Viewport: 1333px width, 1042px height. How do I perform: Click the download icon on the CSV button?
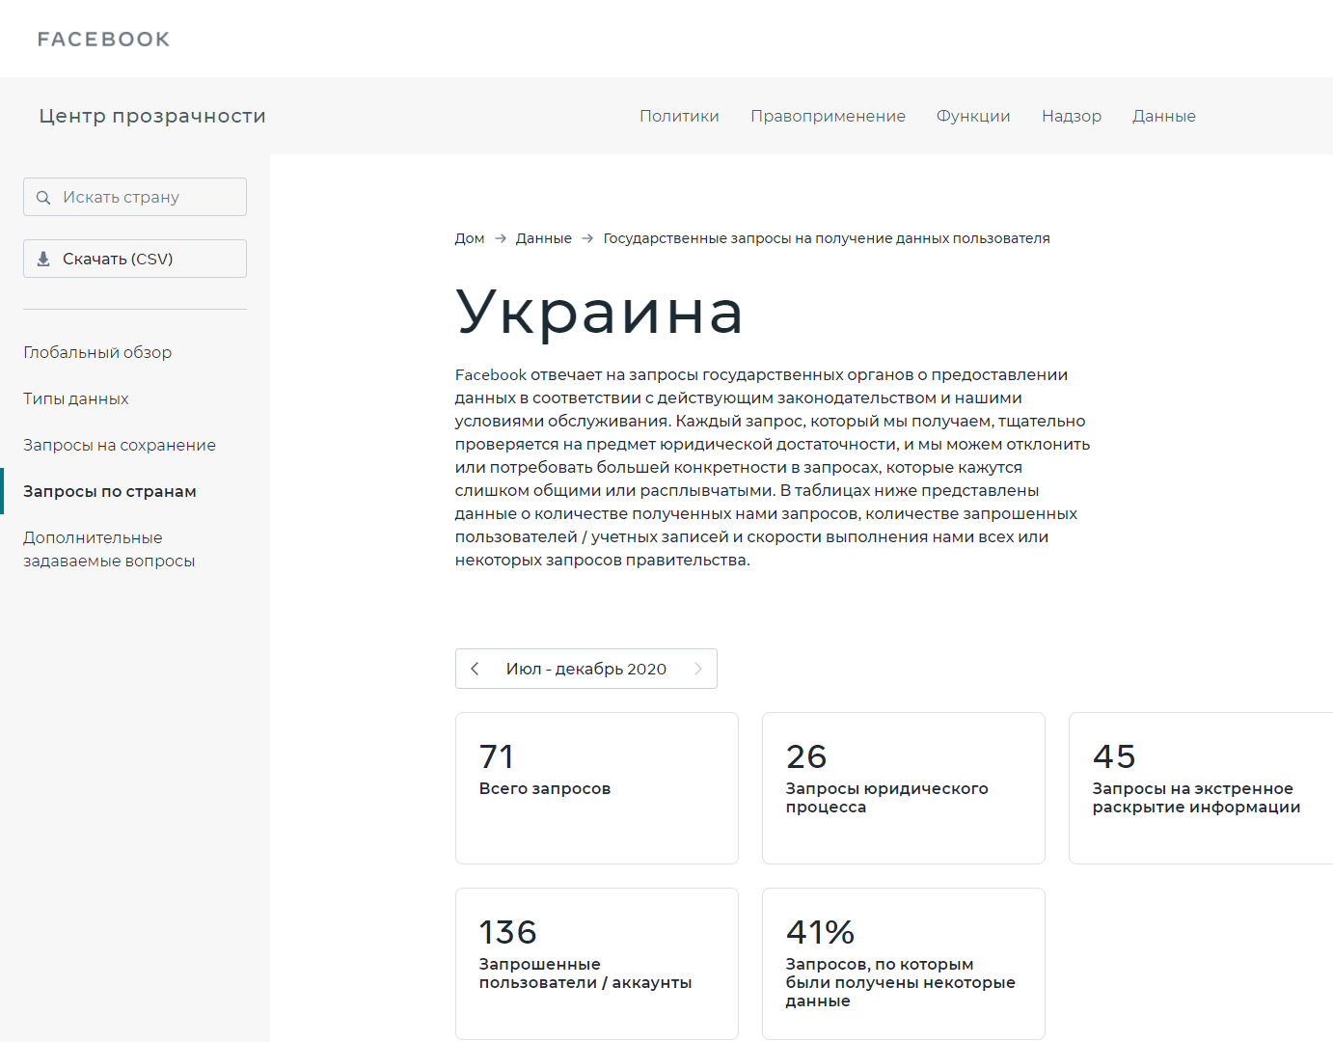coord(43,259)
